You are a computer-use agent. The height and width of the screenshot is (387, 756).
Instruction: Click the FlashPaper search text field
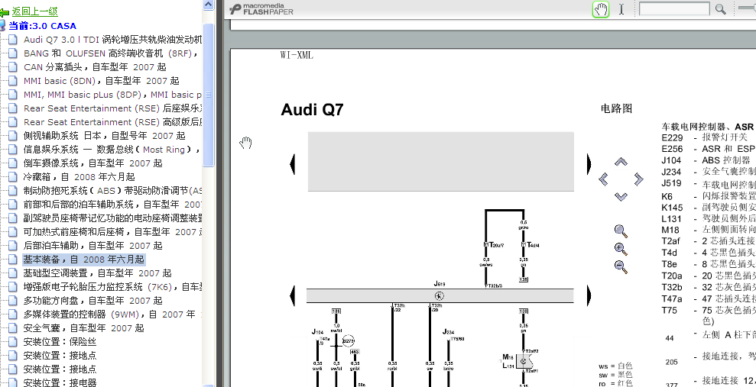674,8
